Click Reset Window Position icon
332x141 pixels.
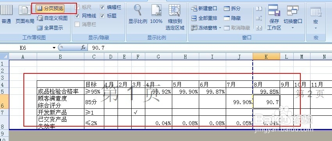[259, 28]
